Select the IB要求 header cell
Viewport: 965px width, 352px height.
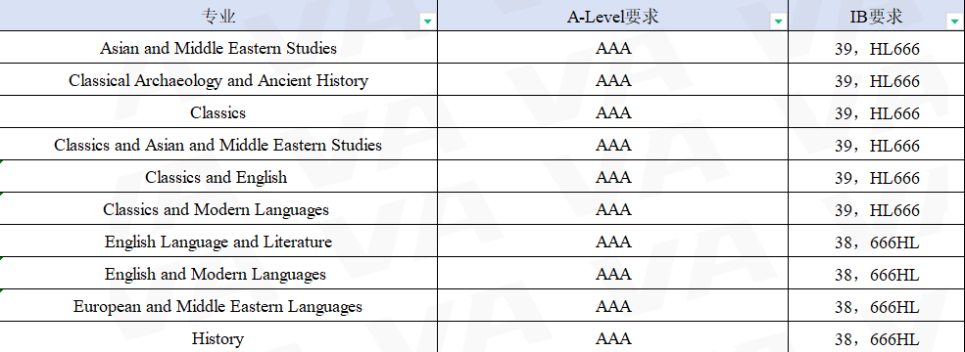[877, 16]
